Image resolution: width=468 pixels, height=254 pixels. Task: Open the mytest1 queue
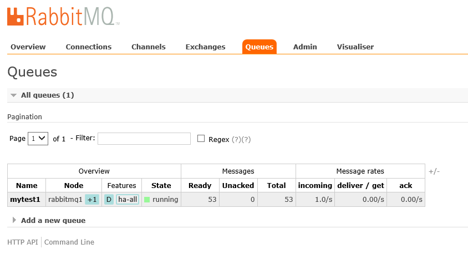25,200
